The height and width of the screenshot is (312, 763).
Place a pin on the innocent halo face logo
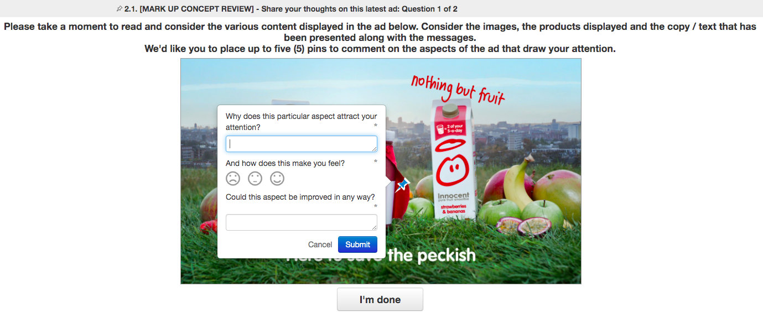(453, 162)
